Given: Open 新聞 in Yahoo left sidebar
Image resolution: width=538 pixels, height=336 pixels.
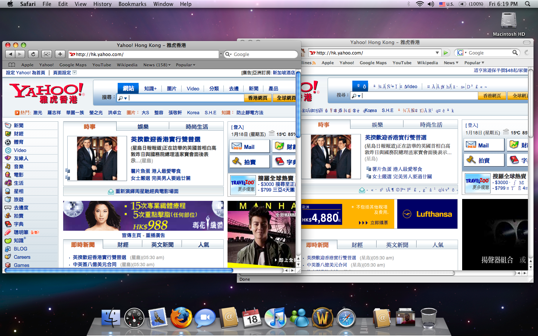Looking at the screenshot, I should 19,125.
